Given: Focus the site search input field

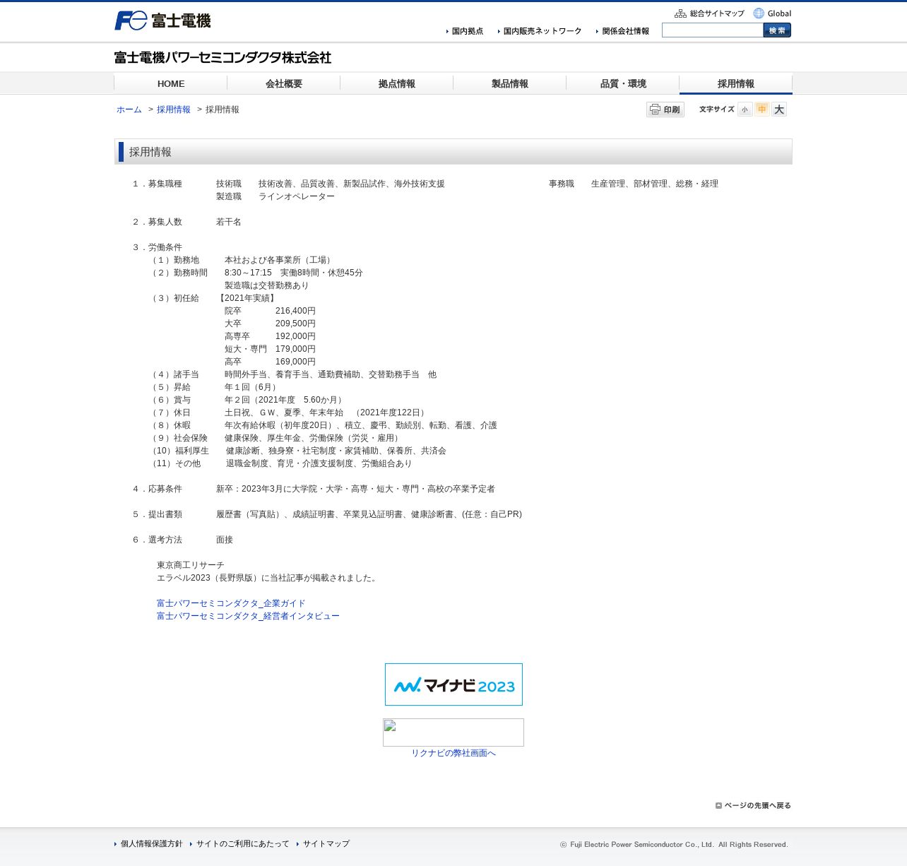Looking at the screenshot, I should click(713, 30).
